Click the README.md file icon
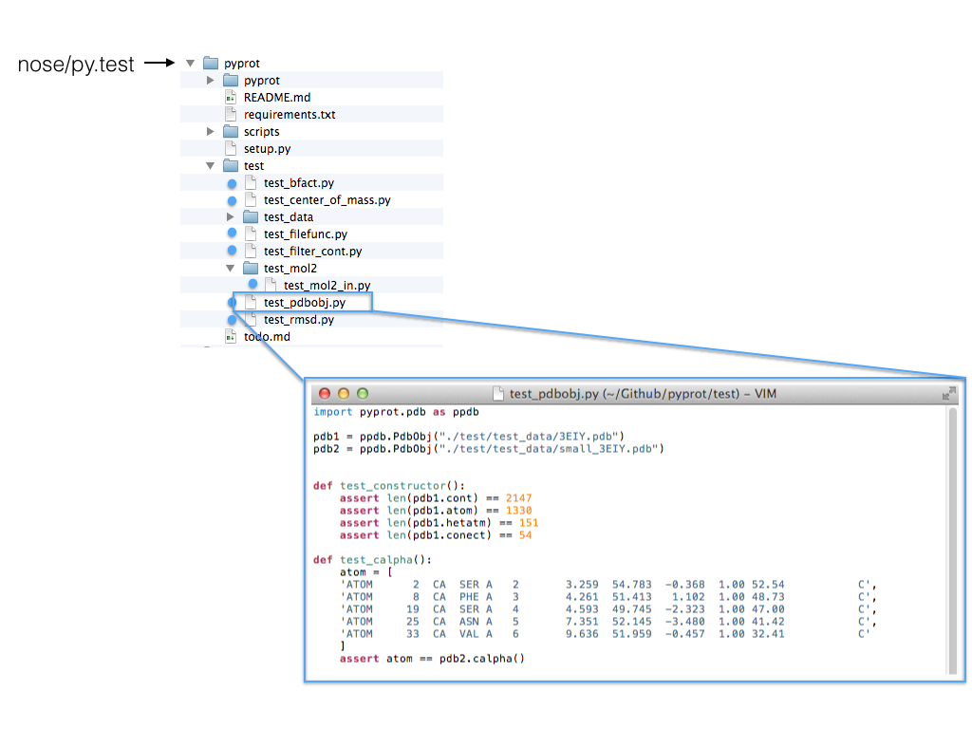The height and width of the screenshot is (729, 972). [231, 97]
